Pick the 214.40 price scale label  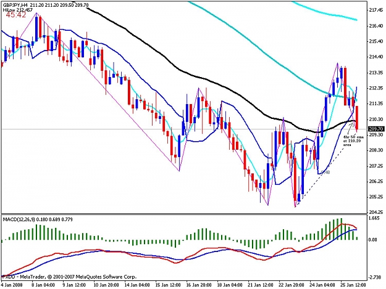point(376,57)
